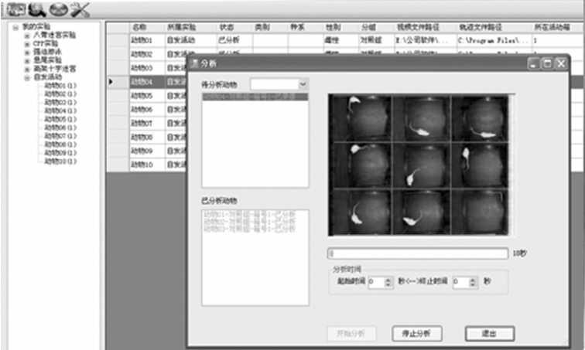This screenshot has width=585, height=350.
Task: Open the wrench and screwdriver settings tool
Action: point(80,10)
